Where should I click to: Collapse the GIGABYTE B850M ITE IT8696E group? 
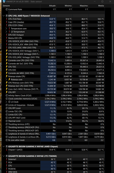4,156
